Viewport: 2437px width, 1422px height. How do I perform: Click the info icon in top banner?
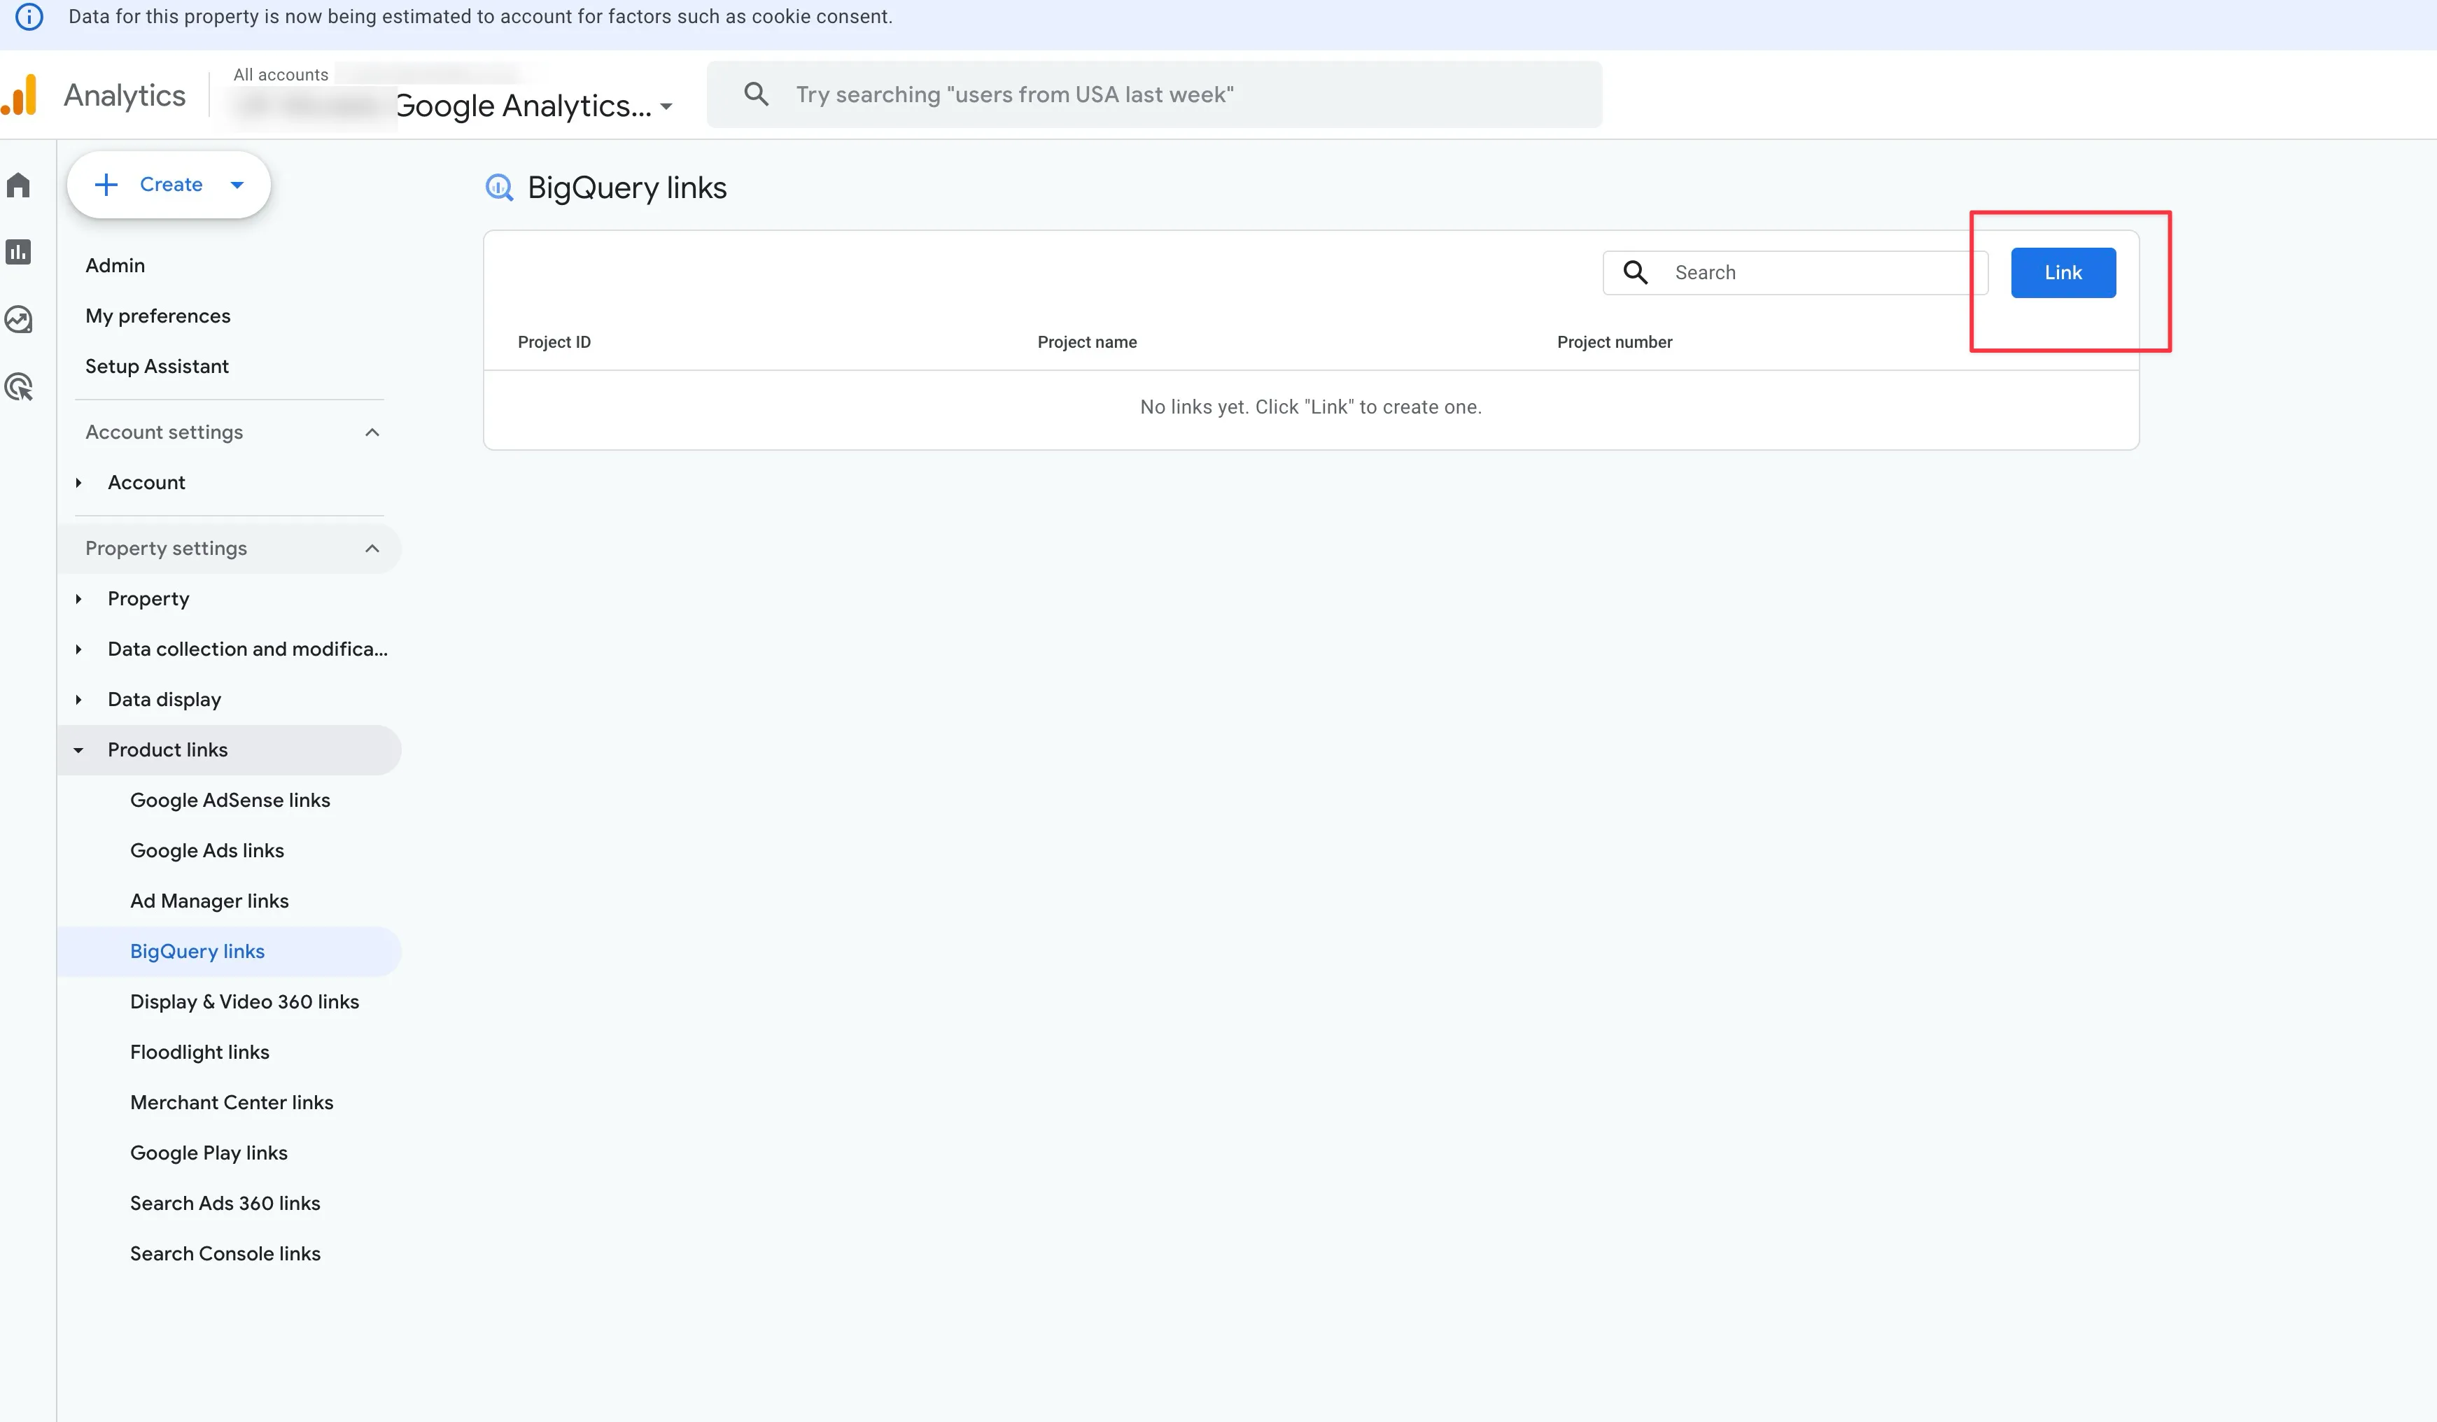pyautogui.click(x=29, y=16)
